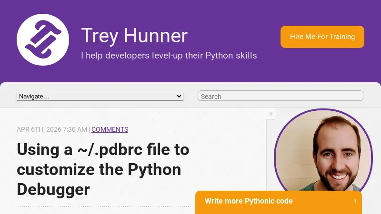
Task: Click the "Trey Hunner" site title
Action: [x=134, y=36]
